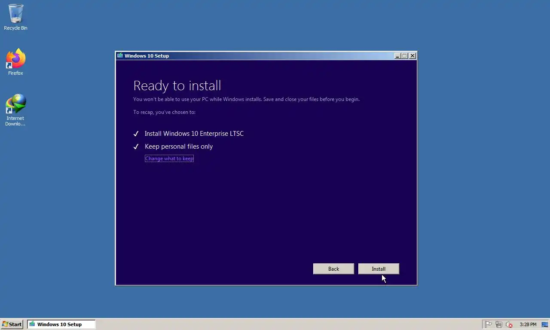
Task: Click 'Keep personal files only' text
Action: (x=179, y=147)
